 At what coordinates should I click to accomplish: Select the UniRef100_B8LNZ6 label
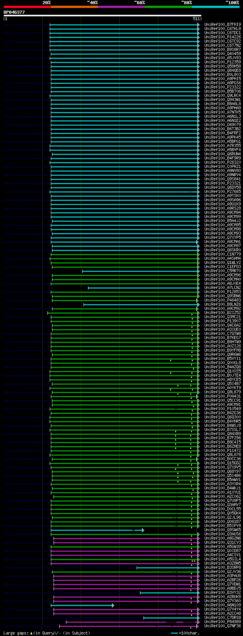[222, 304]
